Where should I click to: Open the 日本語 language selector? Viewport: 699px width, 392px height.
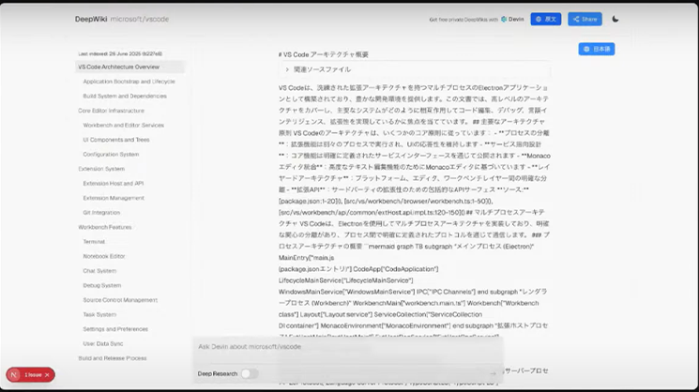[x=597, y=49]
